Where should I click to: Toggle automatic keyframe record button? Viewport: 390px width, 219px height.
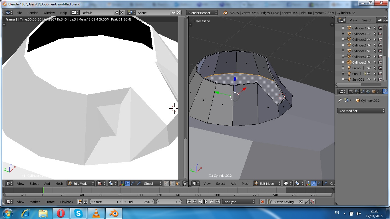coord(262,202)
